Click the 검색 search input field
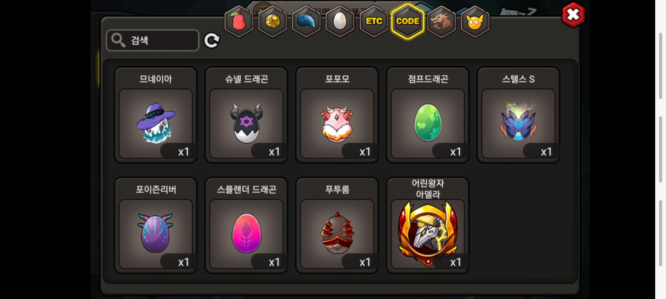 click(153, 40)
